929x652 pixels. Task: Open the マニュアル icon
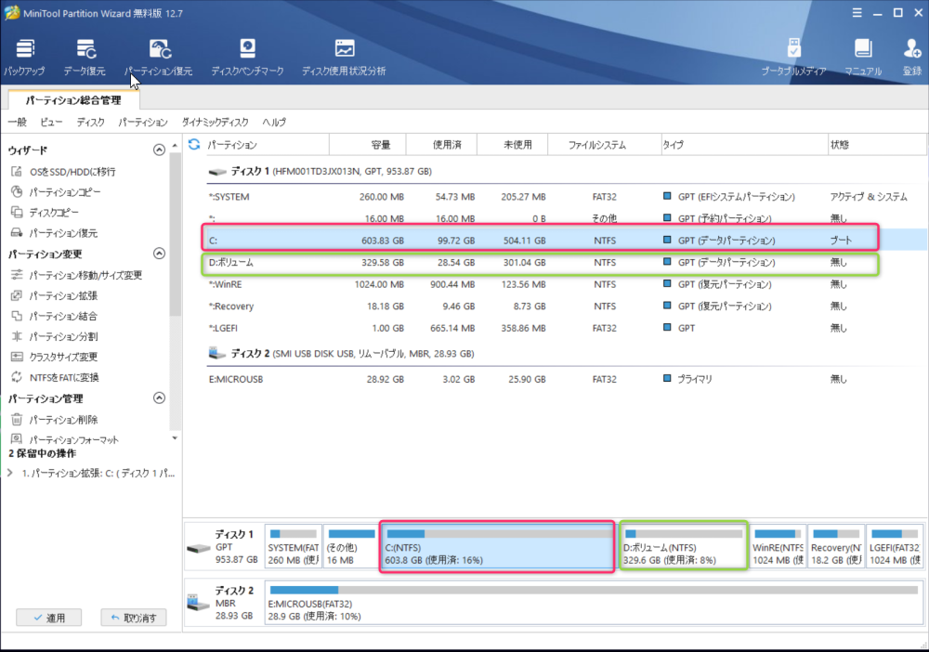click(863, 57)
